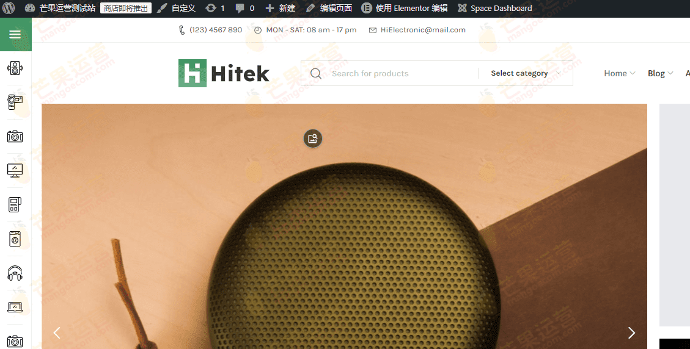Viewport: 690px width, 349px height.
Task: Open the Select category dropdown
Action: pos(526,73)
